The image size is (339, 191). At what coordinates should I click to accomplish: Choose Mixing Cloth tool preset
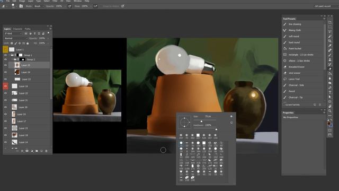click(x=302, y=30)
